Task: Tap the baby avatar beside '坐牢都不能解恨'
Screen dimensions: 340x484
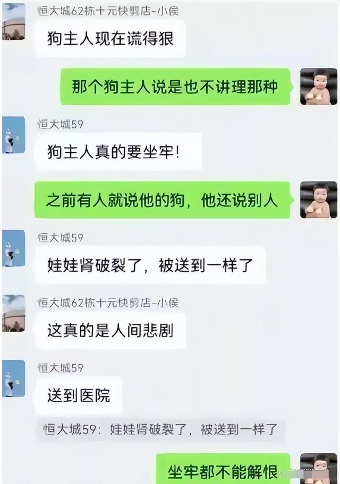Action: click(319, 469)
